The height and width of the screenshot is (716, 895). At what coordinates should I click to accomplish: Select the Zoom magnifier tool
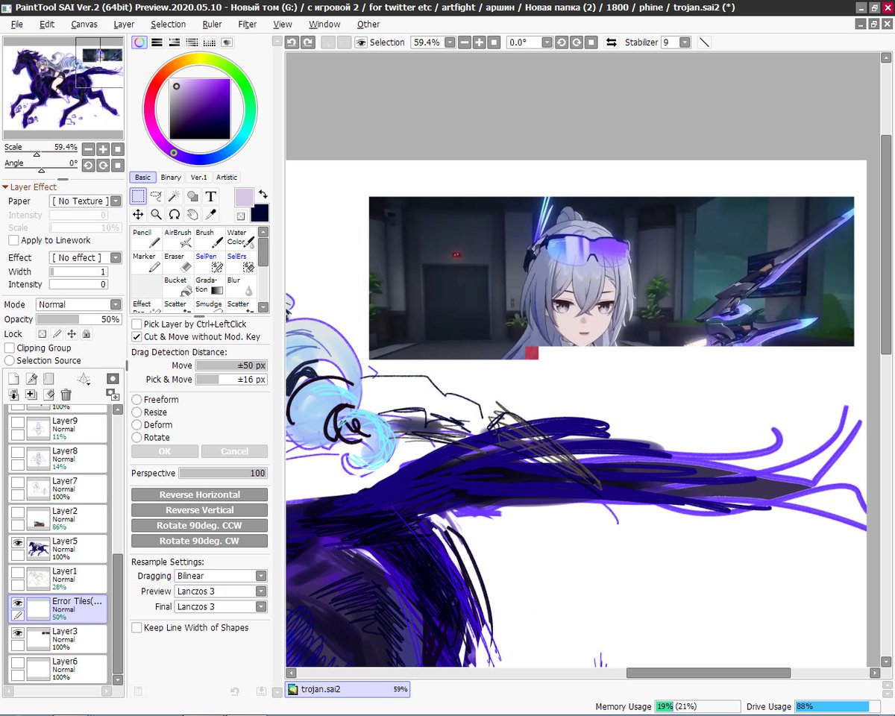tap(157, 214)
